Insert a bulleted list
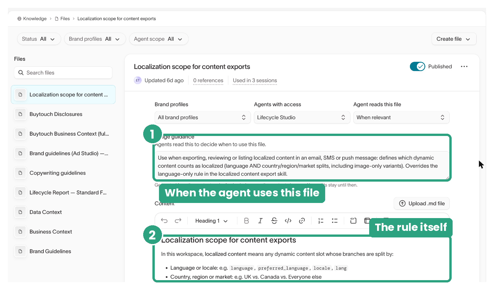494x290 pixels. [335, 221]
